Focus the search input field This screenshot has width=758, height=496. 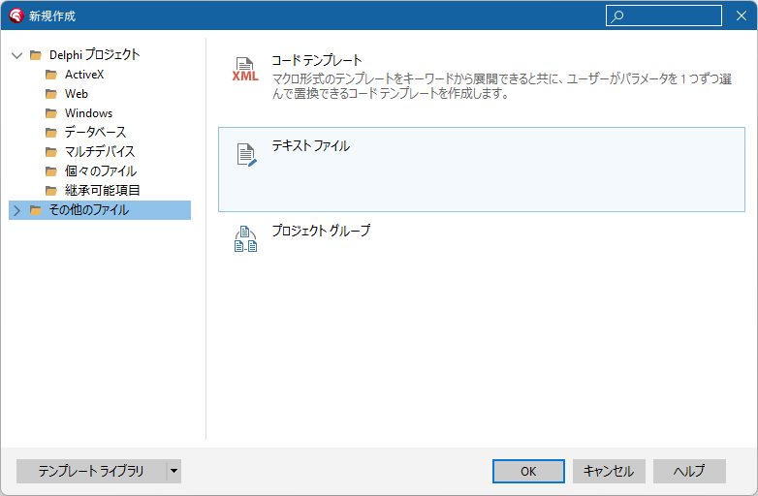coord(664,15)
